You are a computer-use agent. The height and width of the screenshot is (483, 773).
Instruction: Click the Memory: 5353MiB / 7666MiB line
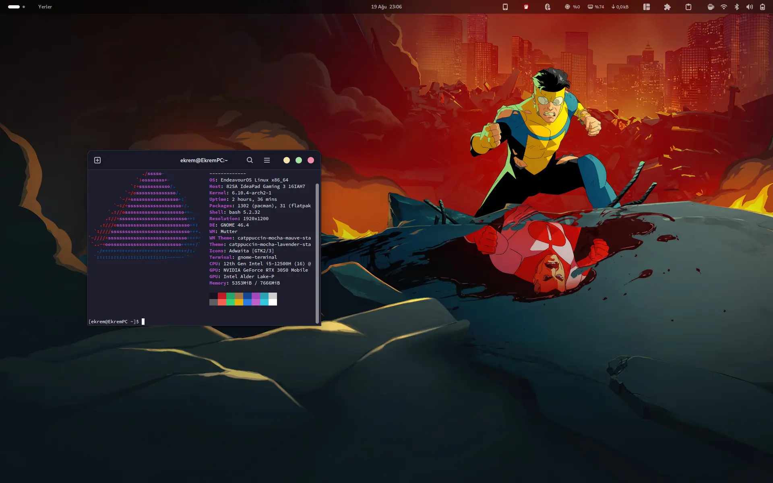click(244, 283)
